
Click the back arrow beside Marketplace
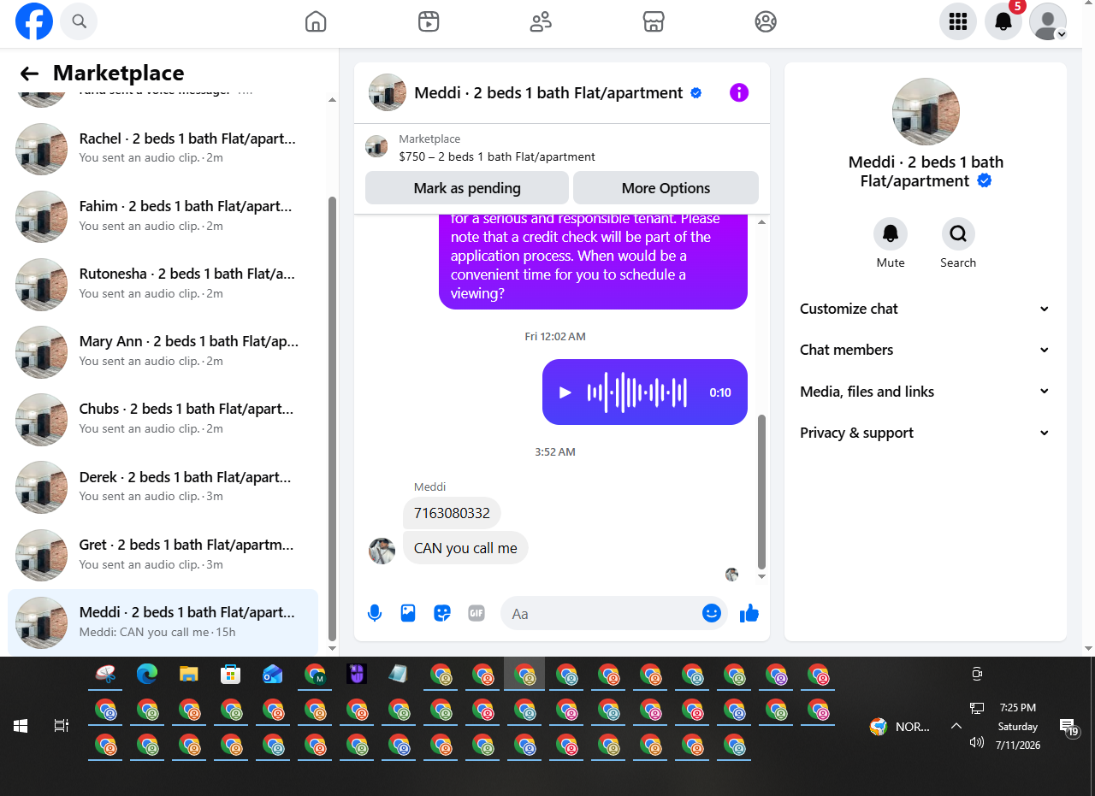(x=29, y=74)
